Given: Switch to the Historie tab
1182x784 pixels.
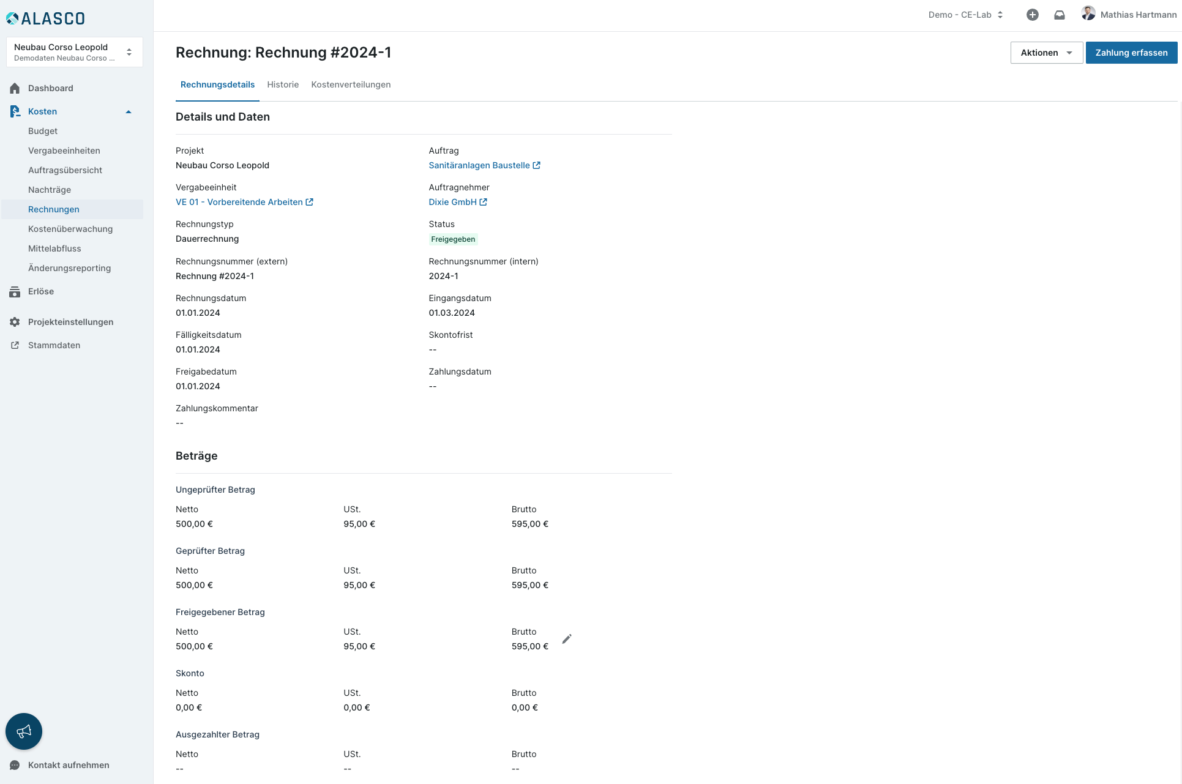Looking at the screenshot, I should [283, 84].
